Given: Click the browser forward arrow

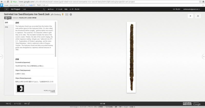Looking at the screenshot, I should 5,2.
